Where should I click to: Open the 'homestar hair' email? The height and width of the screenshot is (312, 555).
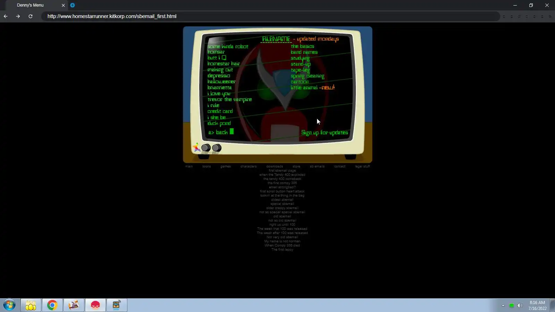pyautogui.click(x=224, y=64)
